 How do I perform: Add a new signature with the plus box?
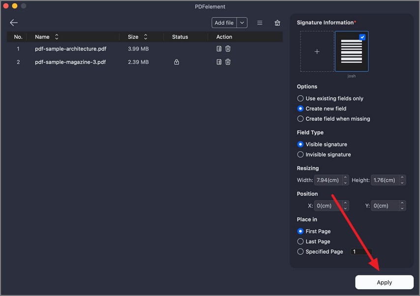[x=317, y=52]
